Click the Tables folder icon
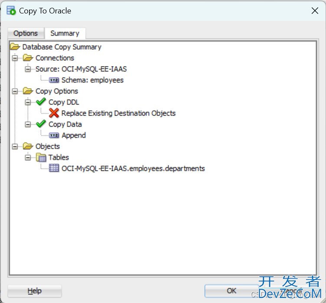 [41, 157]
